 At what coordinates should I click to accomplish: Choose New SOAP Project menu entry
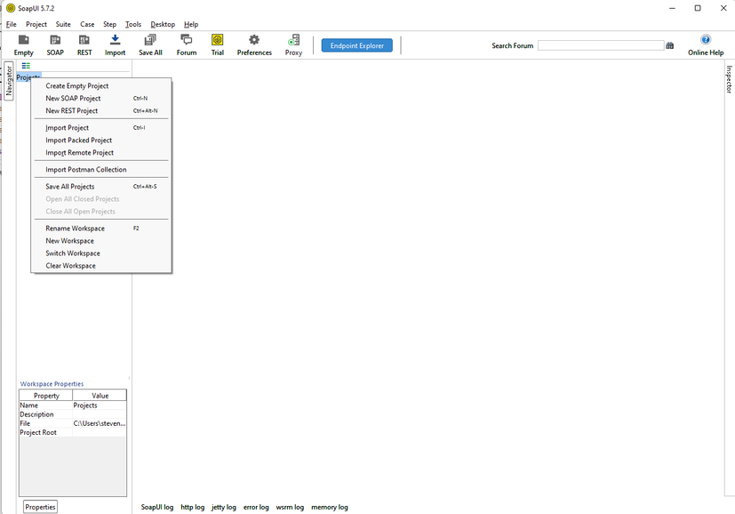pyautogui.click(x=101, y=99)
